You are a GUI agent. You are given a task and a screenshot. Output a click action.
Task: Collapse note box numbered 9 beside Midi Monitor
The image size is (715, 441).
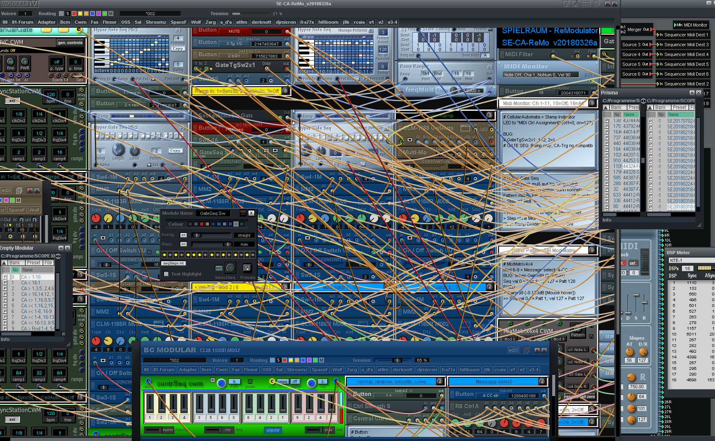click(x=592, y=103)
